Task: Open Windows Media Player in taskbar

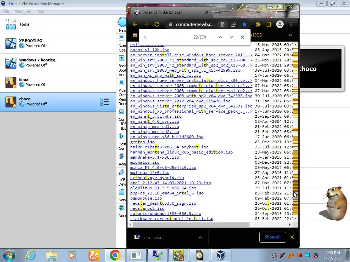Action: click(72, 255)
